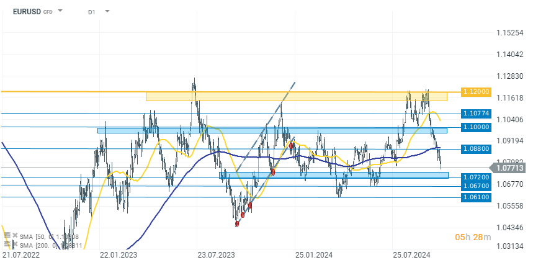533x265 pixels.
Task: Click the lowest red marker on the trendline
Action: (x=237, y=223)
